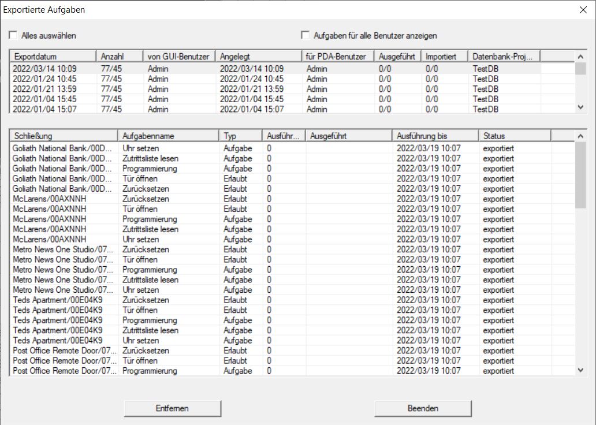
Task: Click the Entfernen button
Action: [172, 408]
